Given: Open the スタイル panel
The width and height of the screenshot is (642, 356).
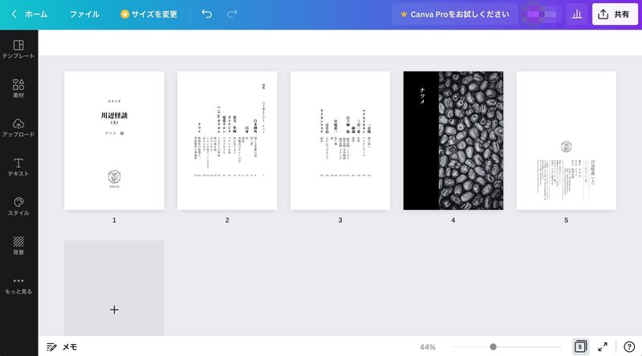Looking at the screenshot, I should (x=18, y=206).
